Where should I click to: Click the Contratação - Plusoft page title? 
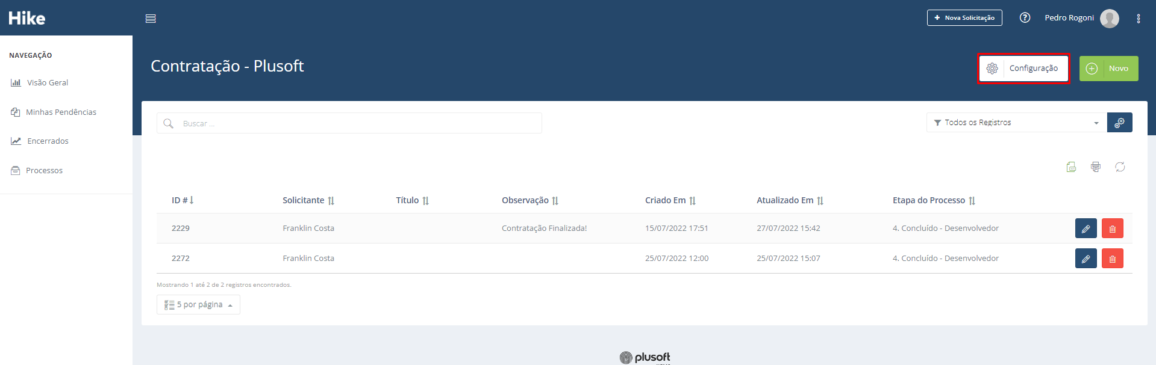coord(227,66)
